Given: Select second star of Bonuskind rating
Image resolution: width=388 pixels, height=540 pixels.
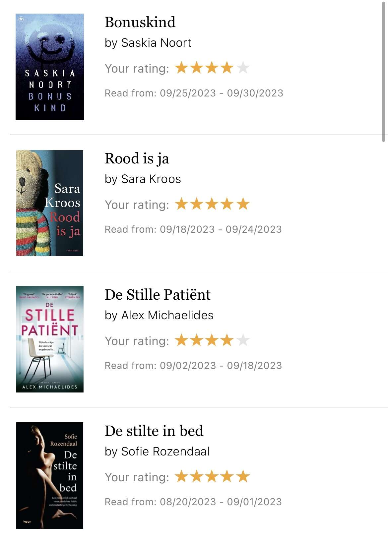Looking at the screenshot, I should (x=197, y=68).
